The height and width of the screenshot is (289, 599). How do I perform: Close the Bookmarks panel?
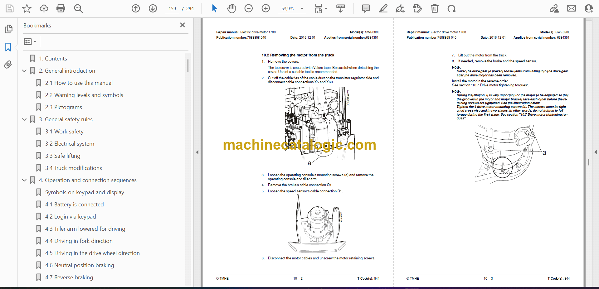(183, 25)
